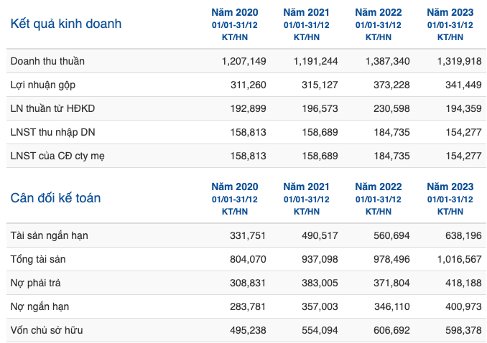Select the value 371,804
This screenshot has width=487, height=343.
coord(391,283)
